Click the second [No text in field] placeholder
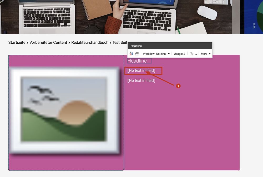The height and width of the screenshot is (177, 263). point(141,80)
